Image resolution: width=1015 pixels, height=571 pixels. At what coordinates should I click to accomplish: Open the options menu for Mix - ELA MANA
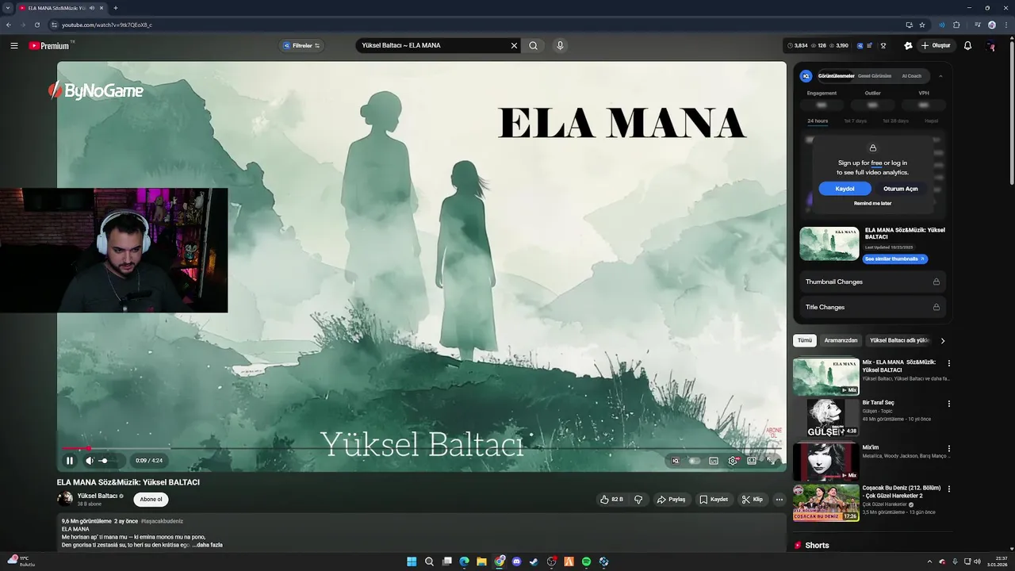pos(949,364)
